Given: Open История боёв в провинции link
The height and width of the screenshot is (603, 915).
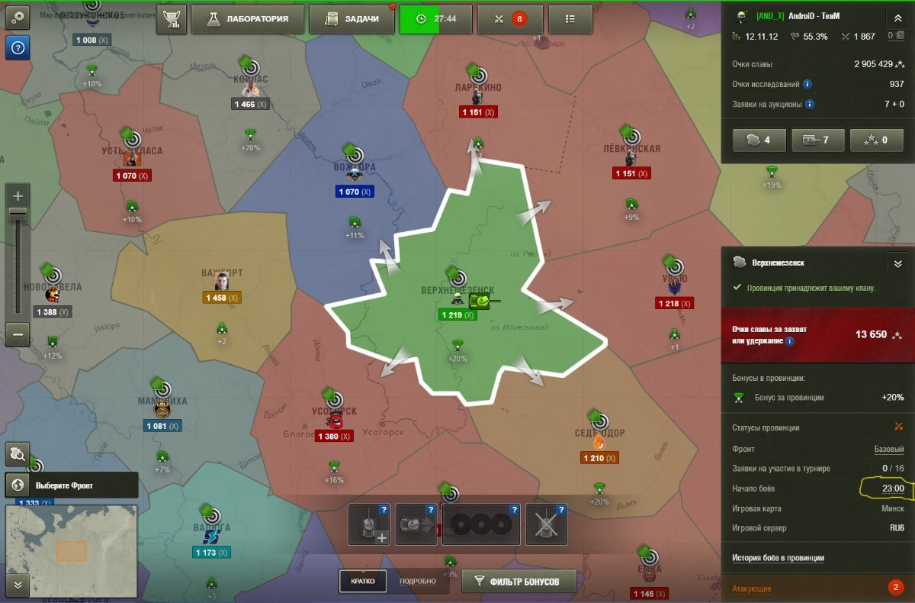Looking at the screenshot, I should point(778,558).
